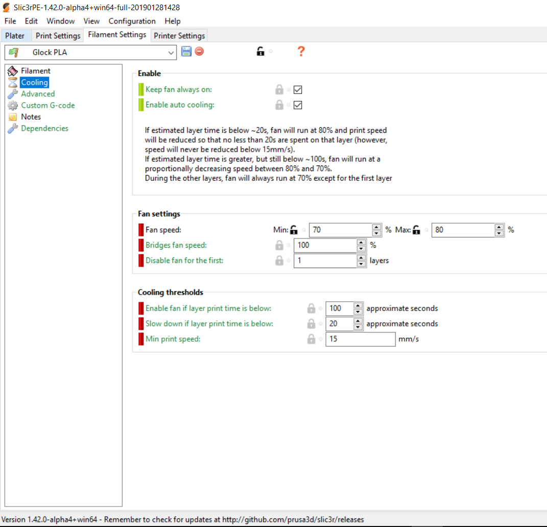Screen dimensions: 547x527
Task: Increase the Bridges fan speed value
Action: (x=361, y=242)
